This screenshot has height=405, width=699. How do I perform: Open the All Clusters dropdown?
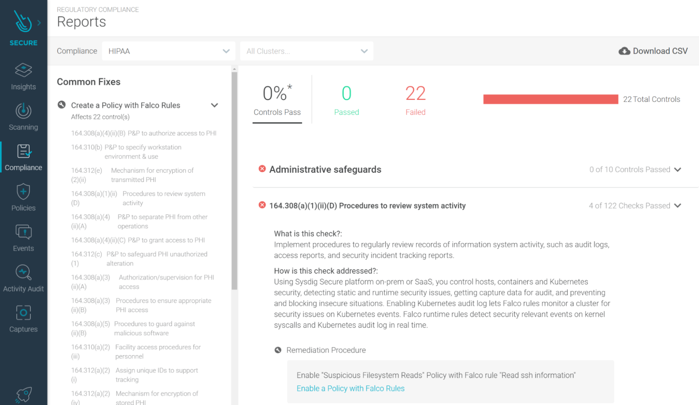click(306, 51)
